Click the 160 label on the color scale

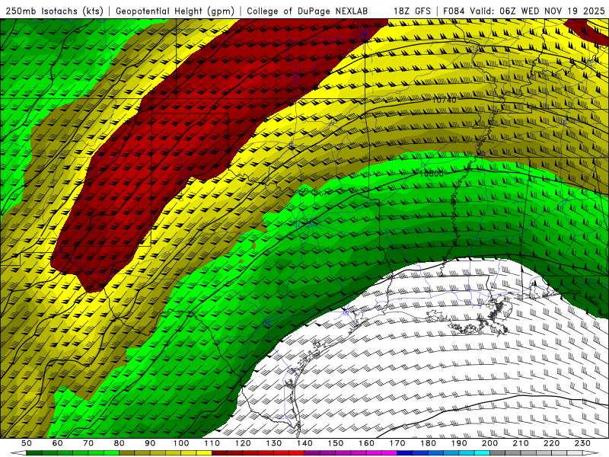click(x=366, y=443)
